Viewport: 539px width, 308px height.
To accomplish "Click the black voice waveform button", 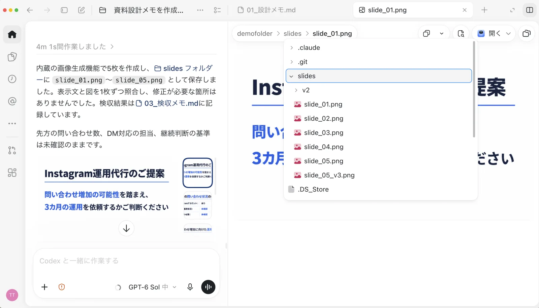I will point(208,287).
